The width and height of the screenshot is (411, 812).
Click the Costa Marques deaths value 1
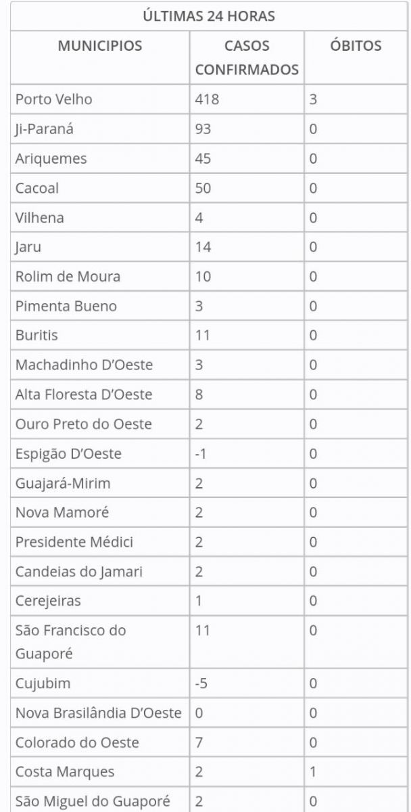click(314, 772)
